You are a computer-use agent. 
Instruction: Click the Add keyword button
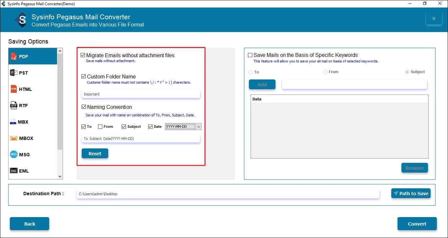pyautogui.click(x=262, y=85)
